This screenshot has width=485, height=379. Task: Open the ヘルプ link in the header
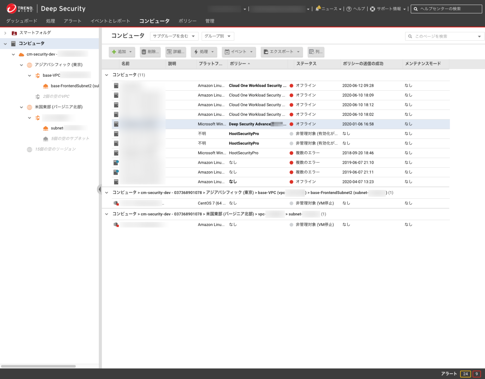point(356,9)
